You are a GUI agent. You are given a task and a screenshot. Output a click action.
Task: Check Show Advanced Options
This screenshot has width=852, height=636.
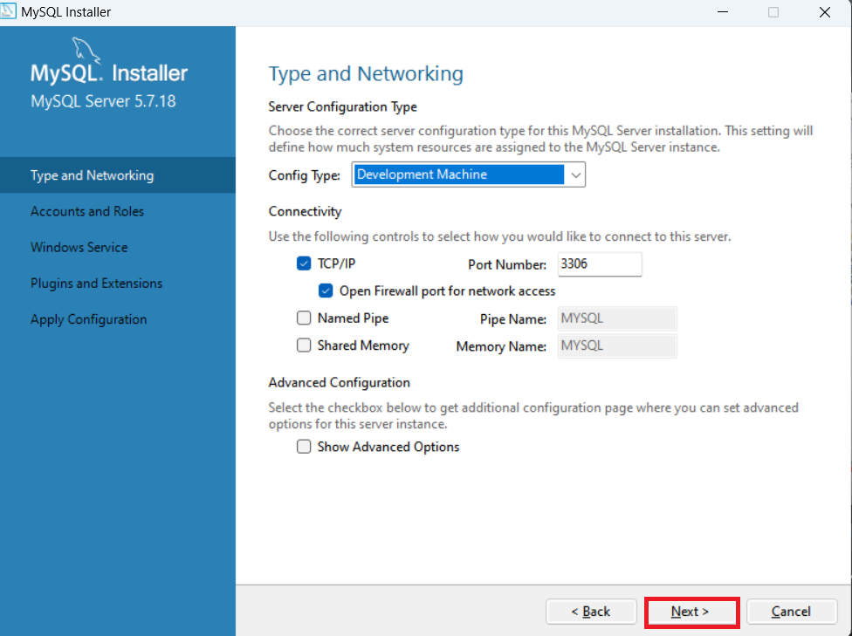[x=304, y=447]
